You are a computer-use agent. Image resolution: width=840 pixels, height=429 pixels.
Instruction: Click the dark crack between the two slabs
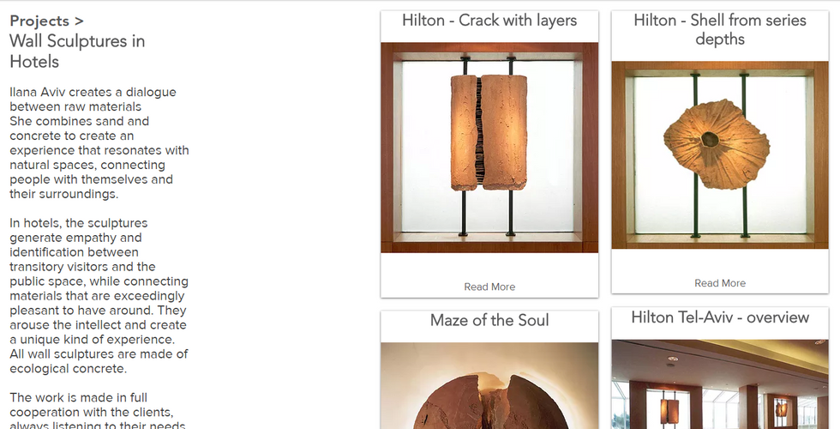[x=479, y=133]
